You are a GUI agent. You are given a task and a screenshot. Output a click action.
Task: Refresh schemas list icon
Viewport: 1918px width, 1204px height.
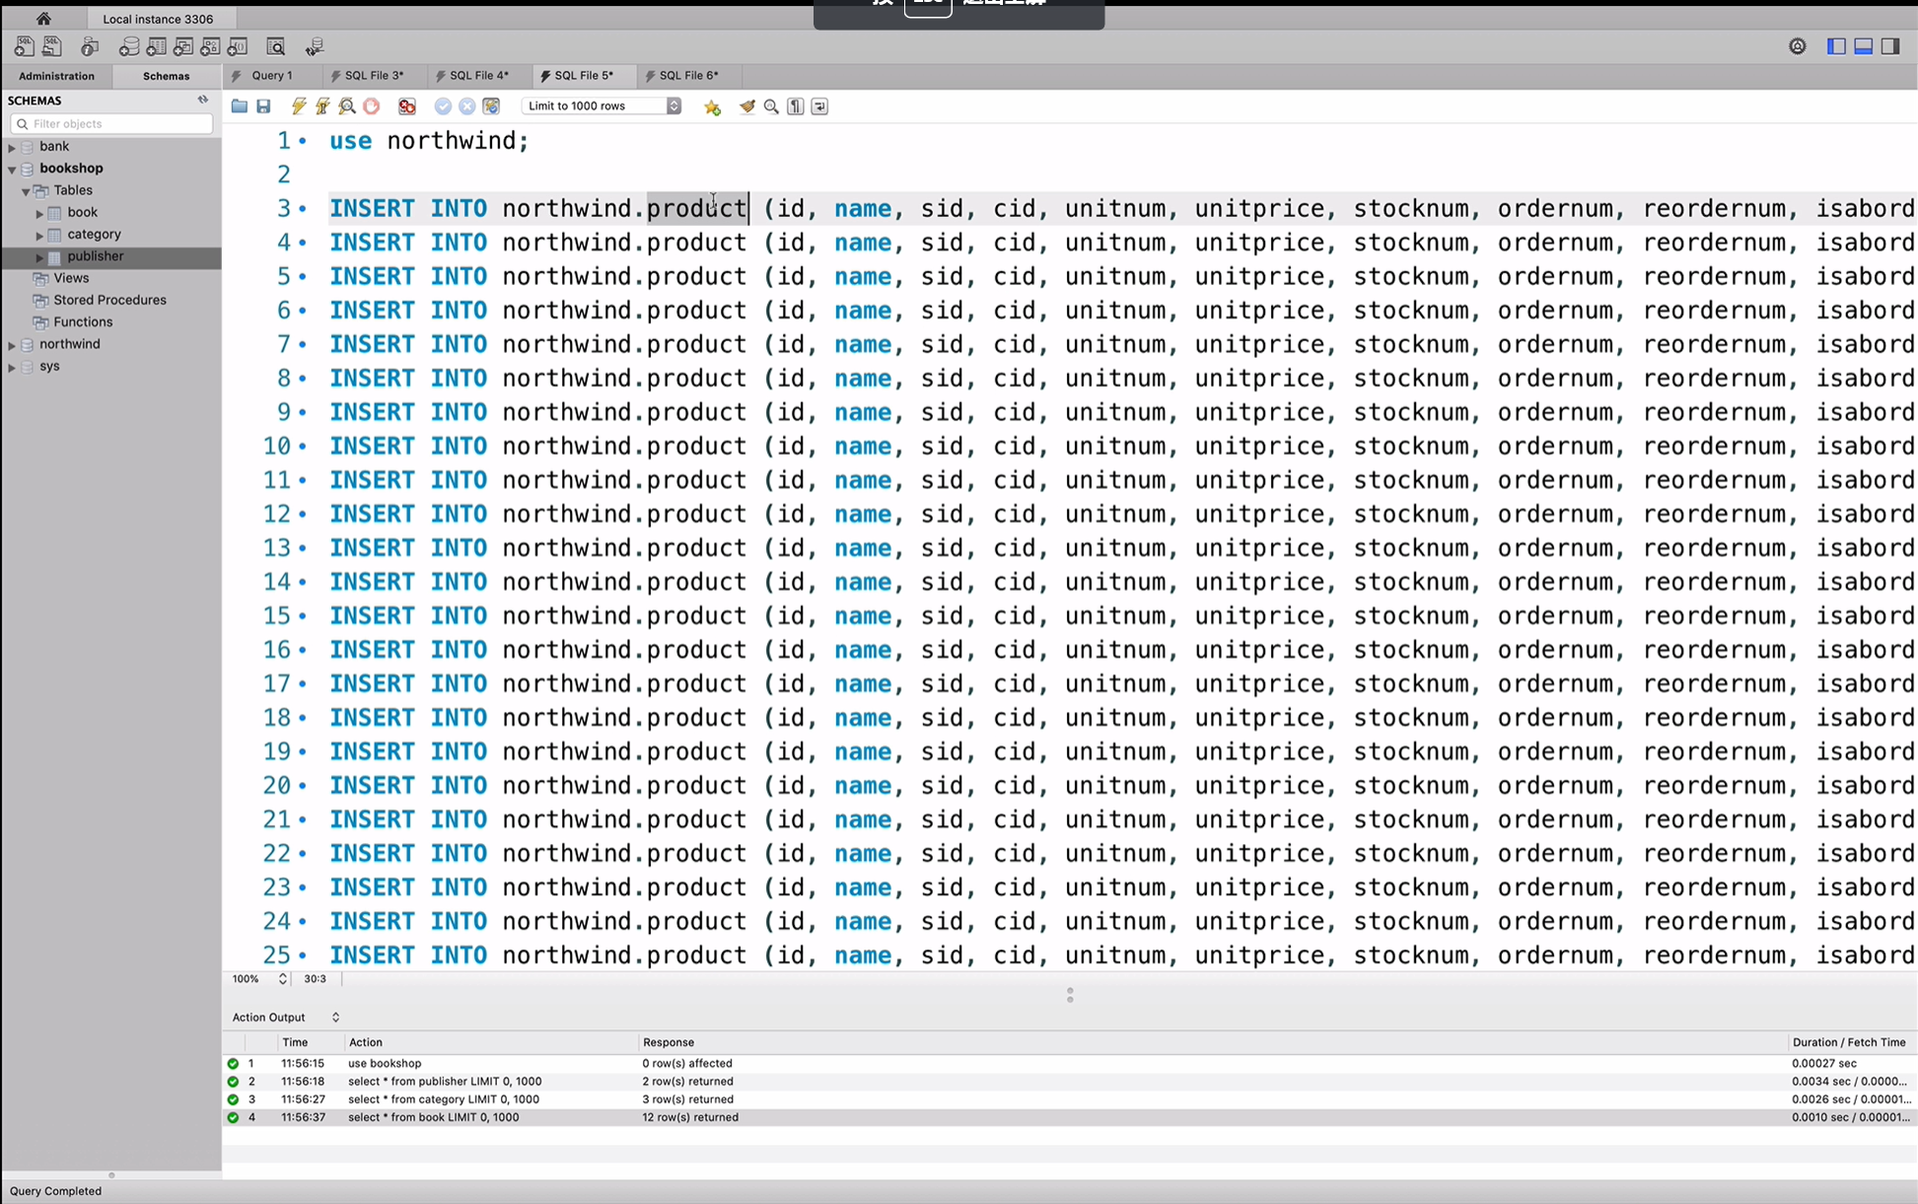coord(203,100)
